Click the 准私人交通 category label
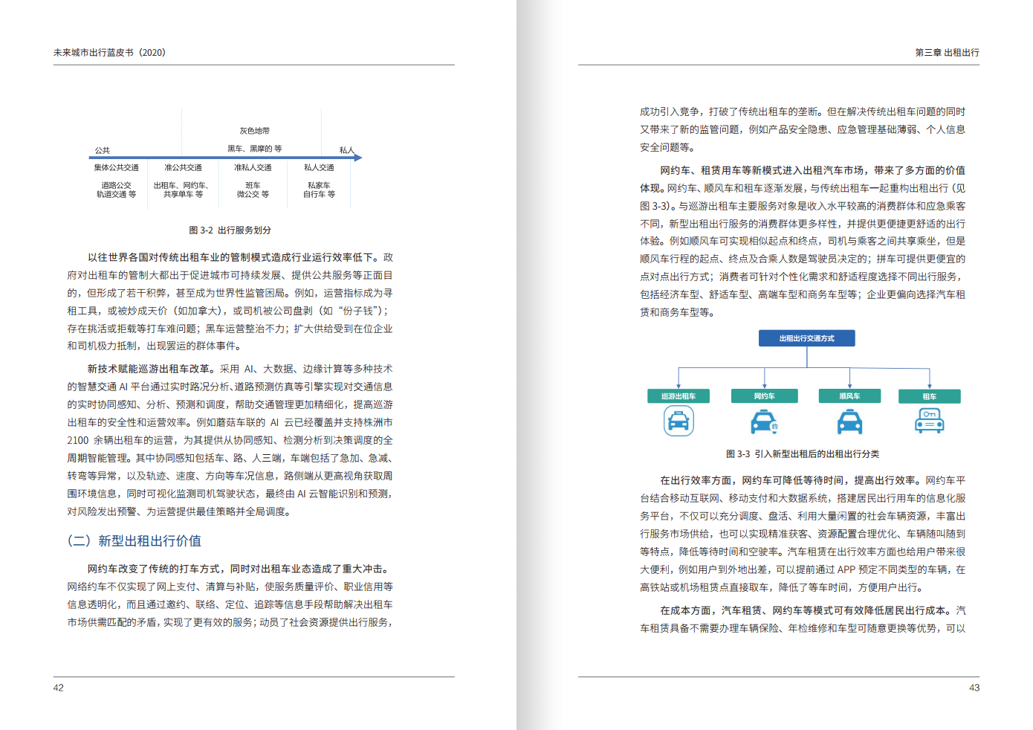 (x=253, y=168)
